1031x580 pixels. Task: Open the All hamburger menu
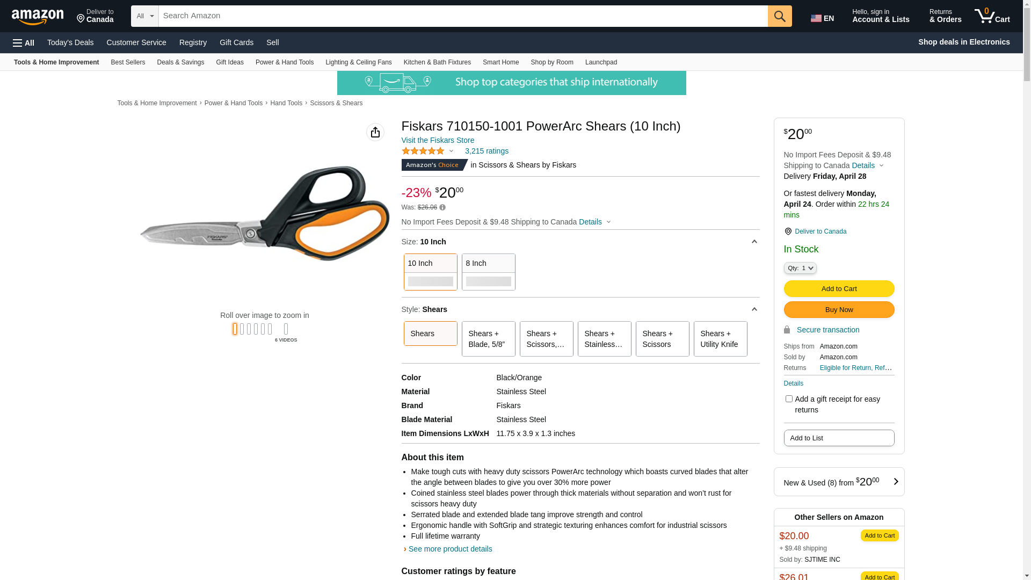pyautogui.click(x=24, y=42)
